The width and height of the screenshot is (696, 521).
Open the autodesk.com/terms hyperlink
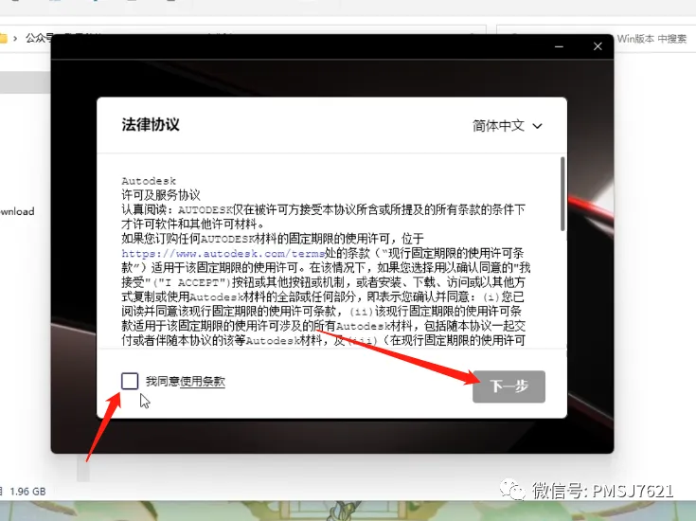coord(223,254)
